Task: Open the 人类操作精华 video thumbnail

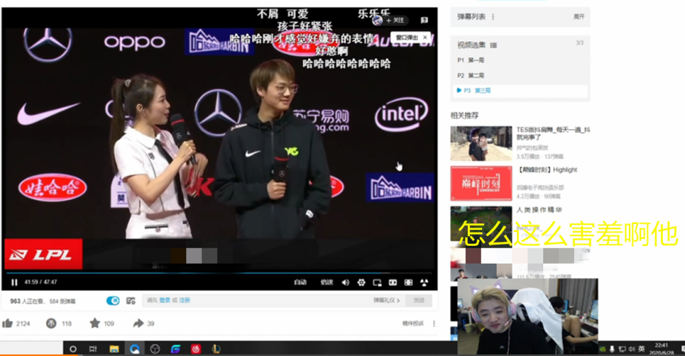Action: pos(481,224)
